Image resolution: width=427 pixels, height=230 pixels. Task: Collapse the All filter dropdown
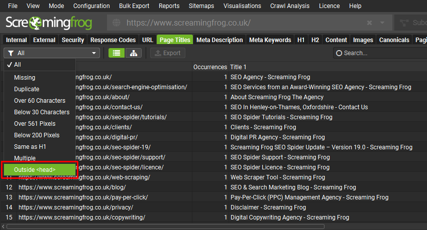coord(52,53)
